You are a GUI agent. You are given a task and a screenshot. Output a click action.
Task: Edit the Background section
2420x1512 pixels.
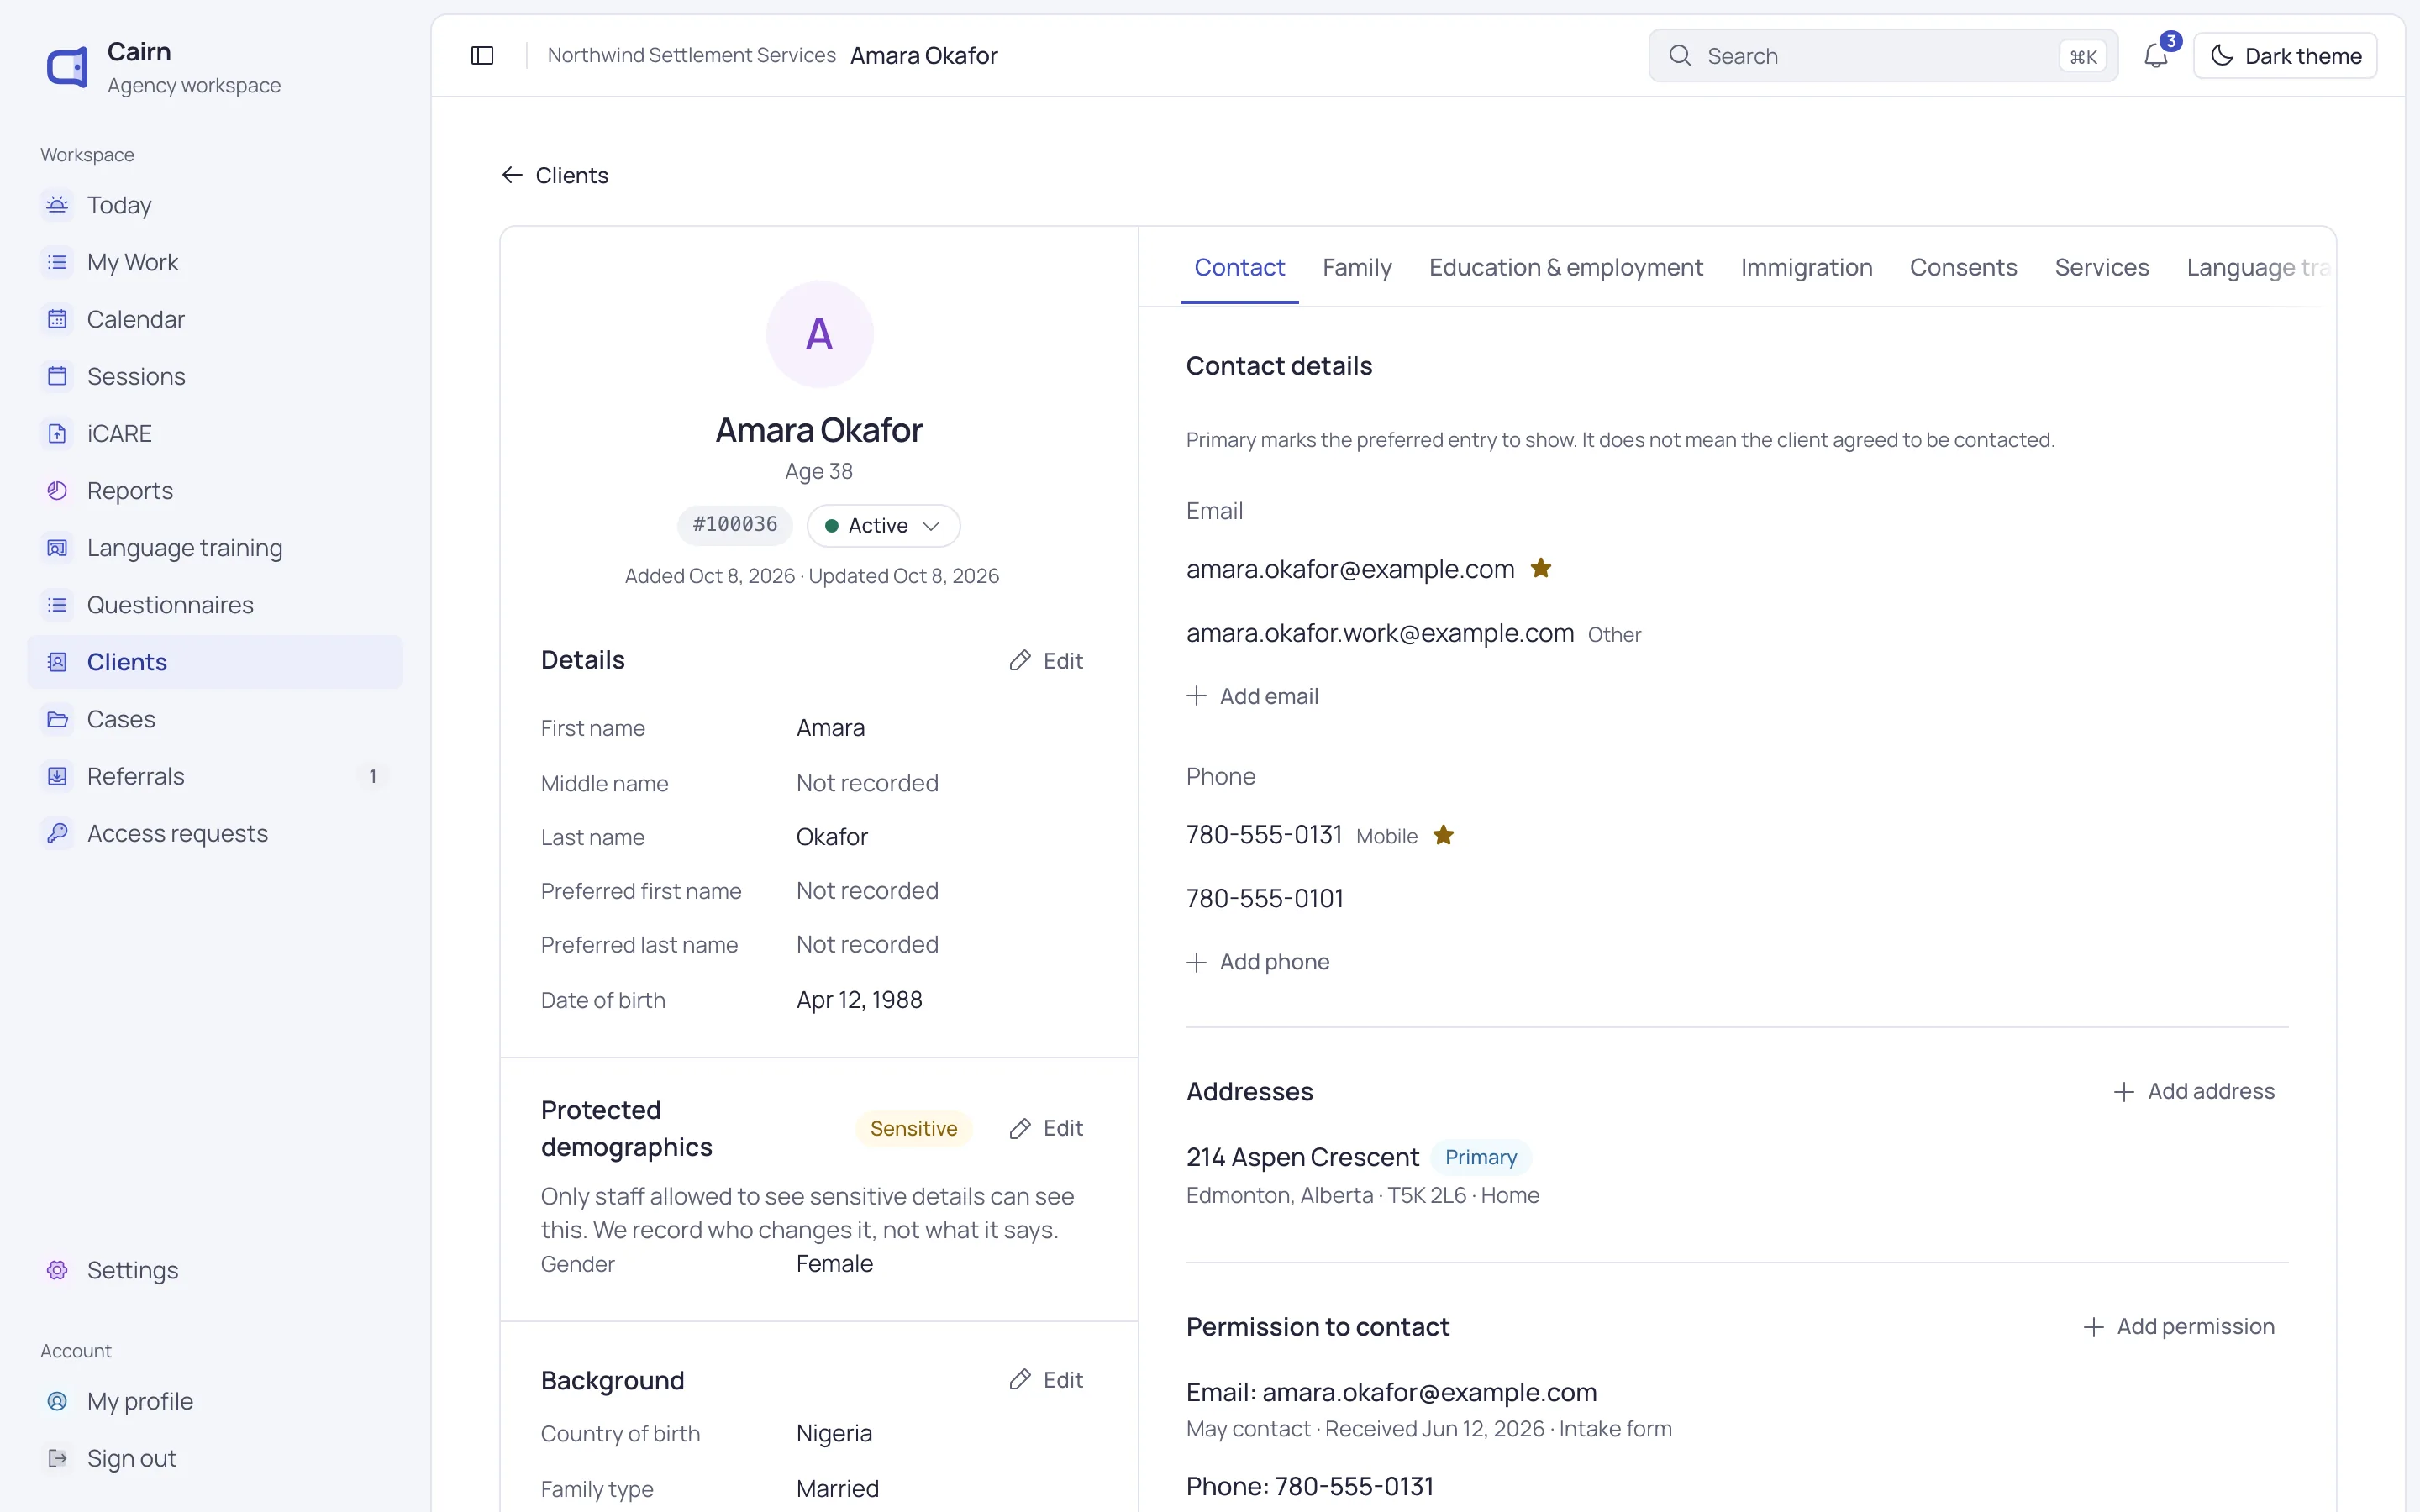point(1046,1380)
